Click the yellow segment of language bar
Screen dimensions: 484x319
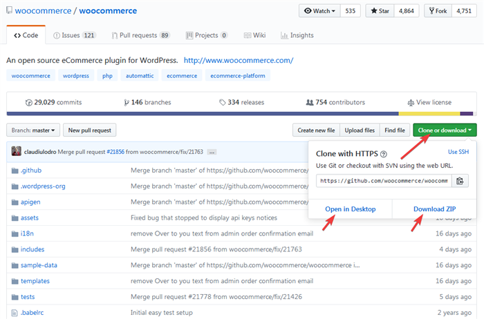tap(429, 114)
